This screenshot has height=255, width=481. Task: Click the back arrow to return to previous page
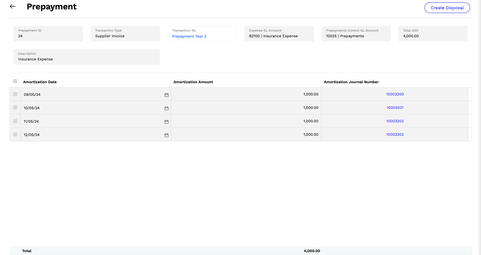[12, 6]
